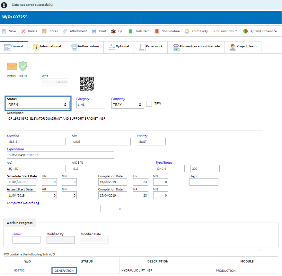Open the Status dropdown showing OPEN
This screenshot has width=282, height=276.
coord(38,105)
